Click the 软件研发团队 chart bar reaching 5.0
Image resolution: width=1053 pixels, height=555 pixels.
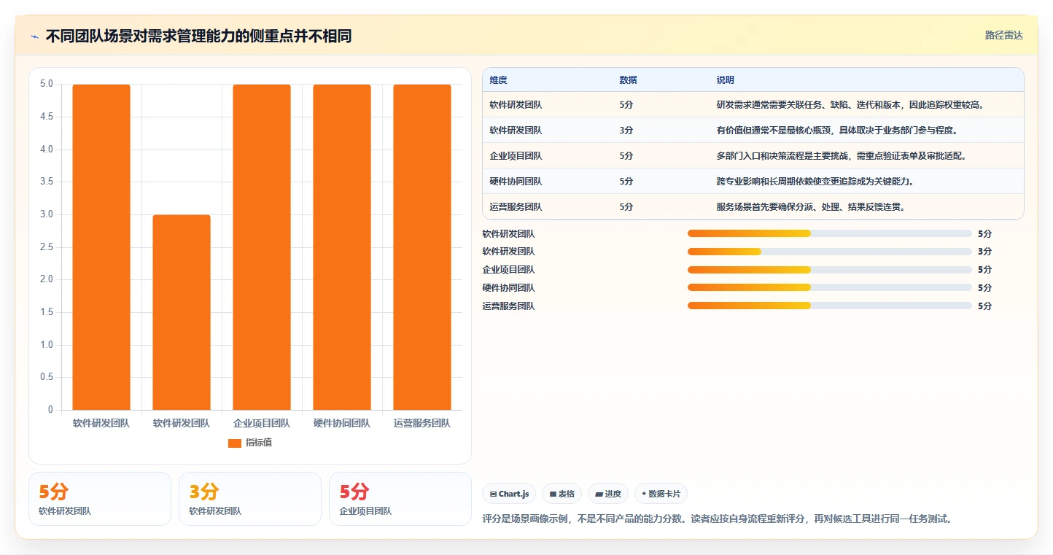(x=101, y=247)
